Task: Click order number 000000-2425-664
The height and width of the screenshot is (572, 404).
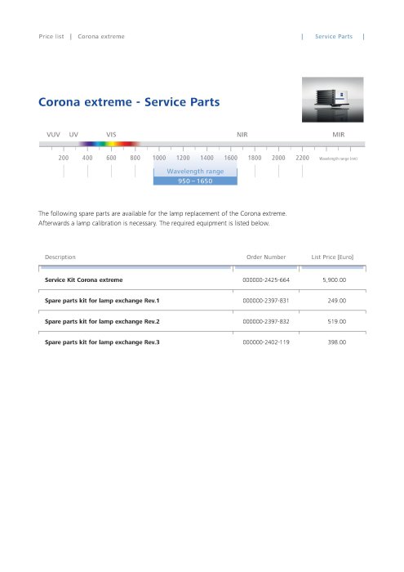Action: click(266, 279)
